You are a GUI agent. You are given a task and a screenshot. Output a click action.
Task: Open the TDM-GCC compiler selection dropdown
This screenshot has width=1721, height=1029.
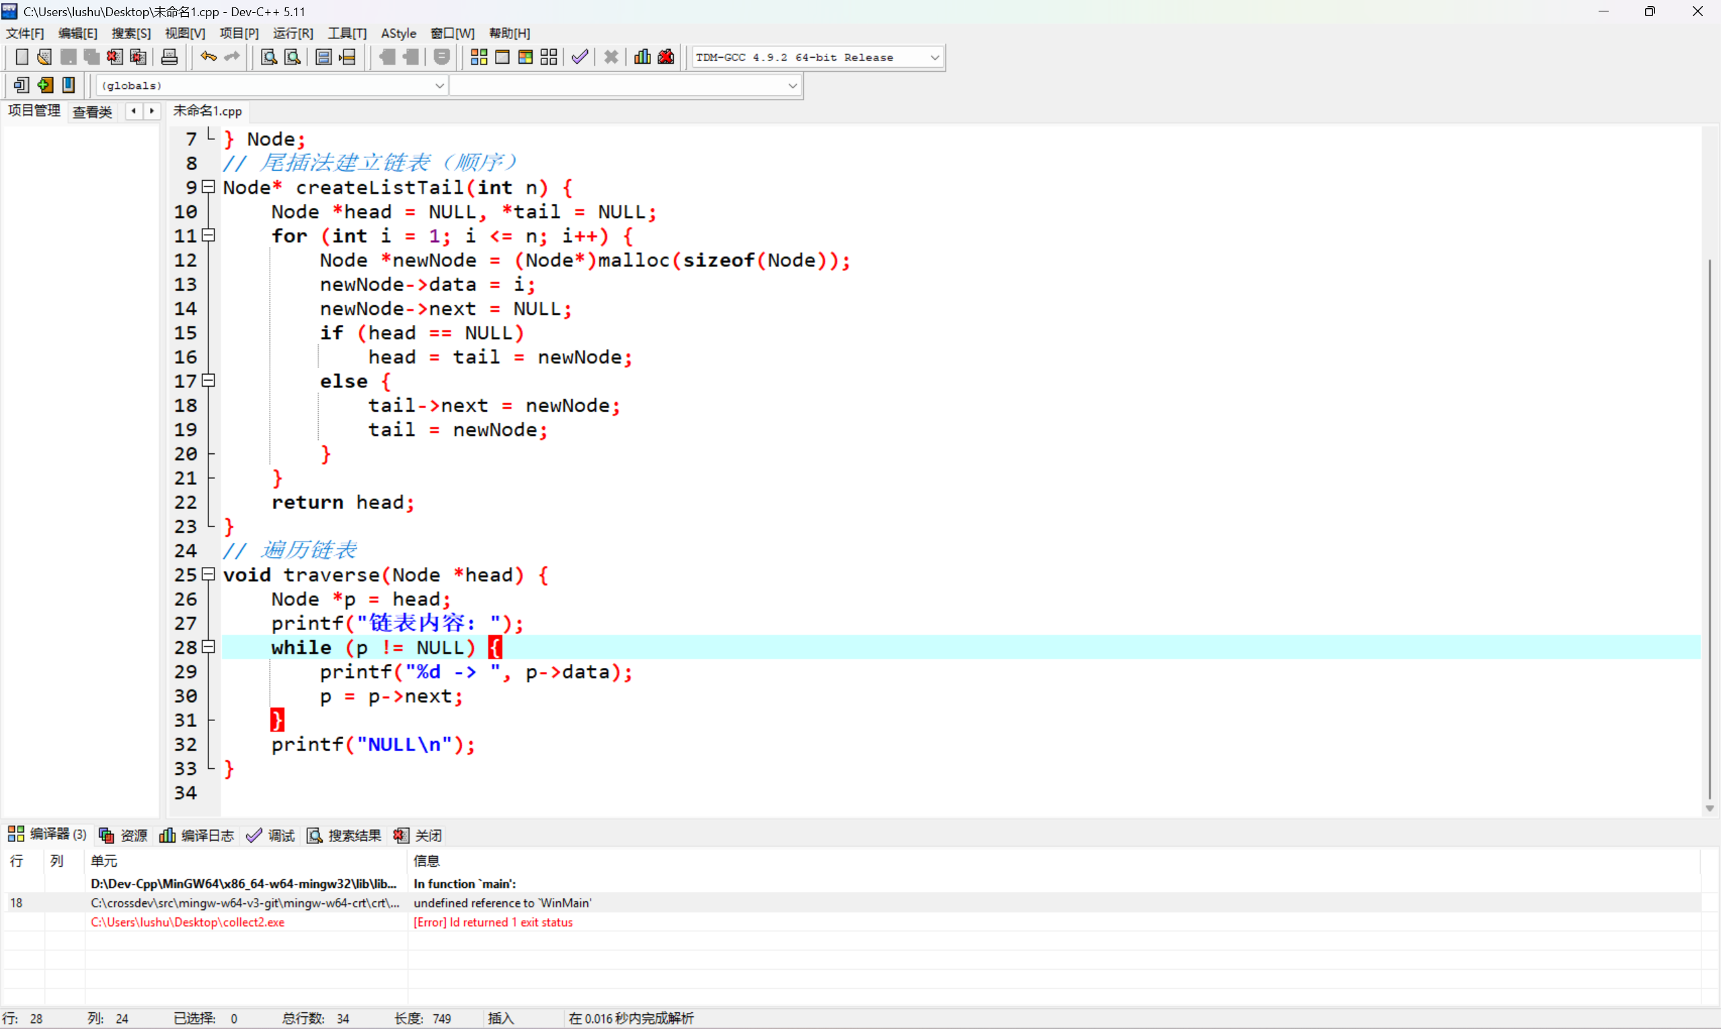click(934, 58)
